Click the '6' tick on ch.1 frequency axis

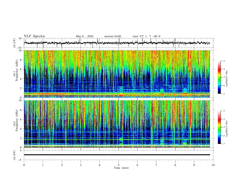(21, 69)
